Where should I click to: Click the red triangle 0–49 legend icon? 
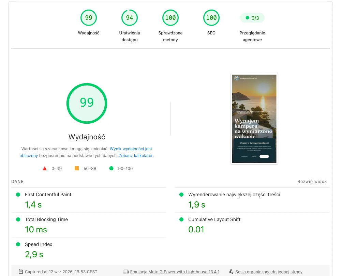pos(45,168)
